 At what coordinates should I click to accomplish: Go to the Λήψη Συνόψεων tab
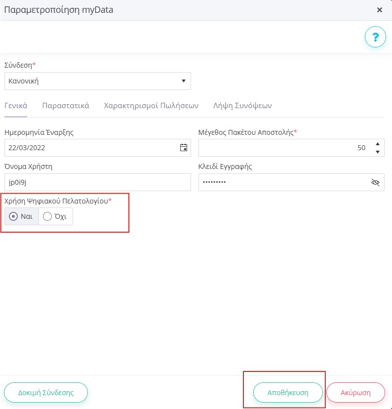(x=242, y=106)
